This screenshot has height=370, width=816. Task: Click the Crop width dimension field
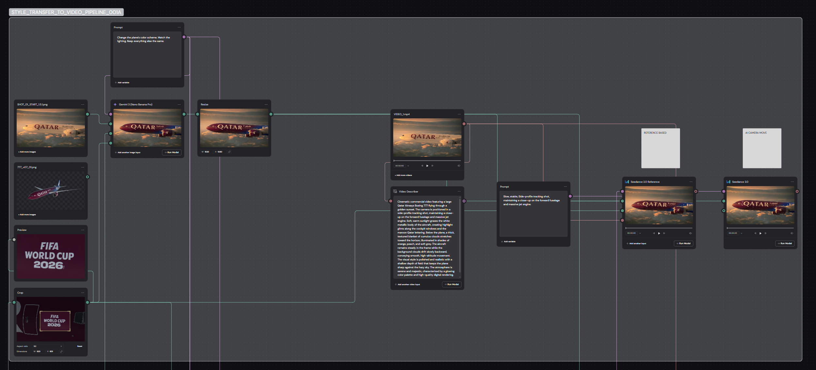[39, 351]
